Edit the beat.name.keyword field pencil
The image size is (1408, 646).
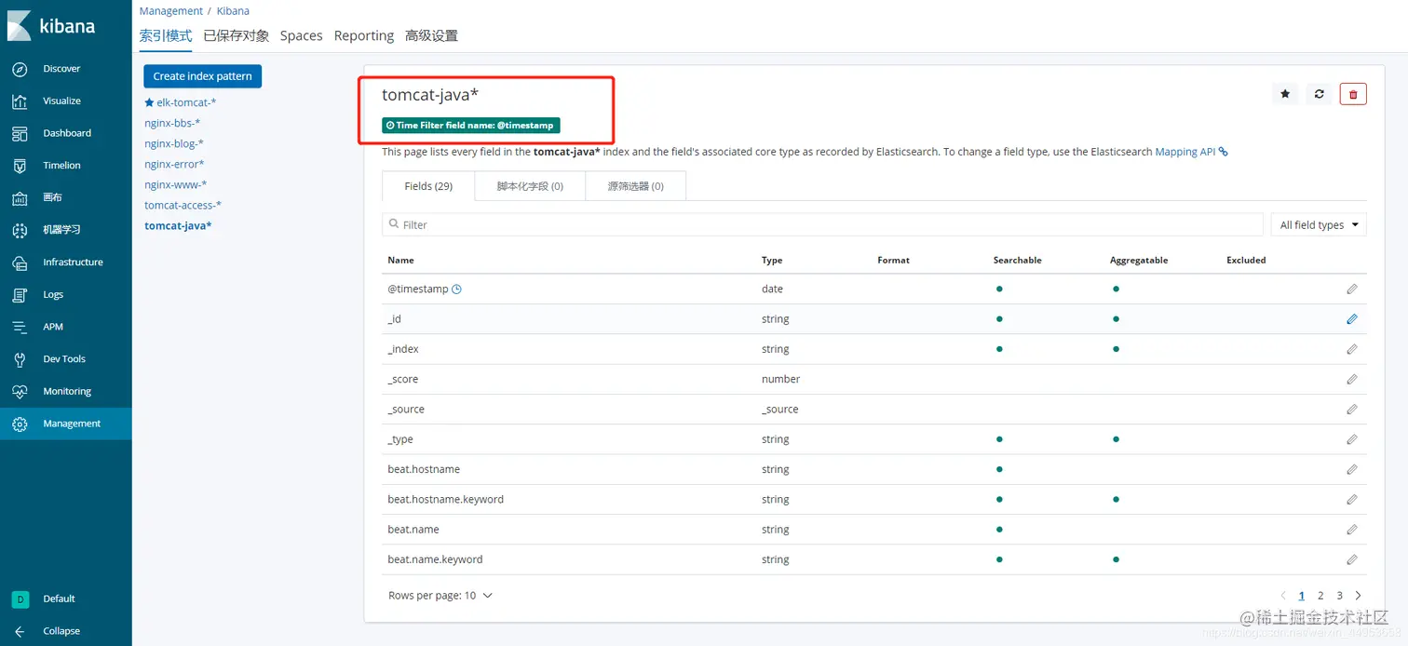pos(1352,560)
